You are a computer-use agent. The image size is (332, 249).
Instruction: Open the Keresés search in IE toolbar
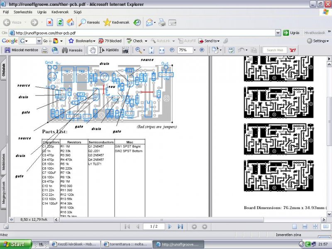point(89,22)
